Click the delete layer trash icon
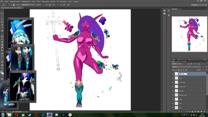The width and height of the screenshot is (208, 117). pos(204,112)
